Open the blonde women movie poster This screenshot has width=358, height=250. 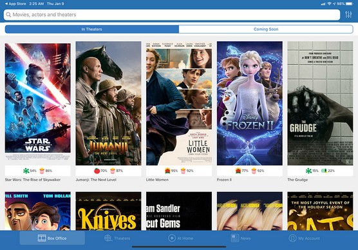tap(250, 211)
